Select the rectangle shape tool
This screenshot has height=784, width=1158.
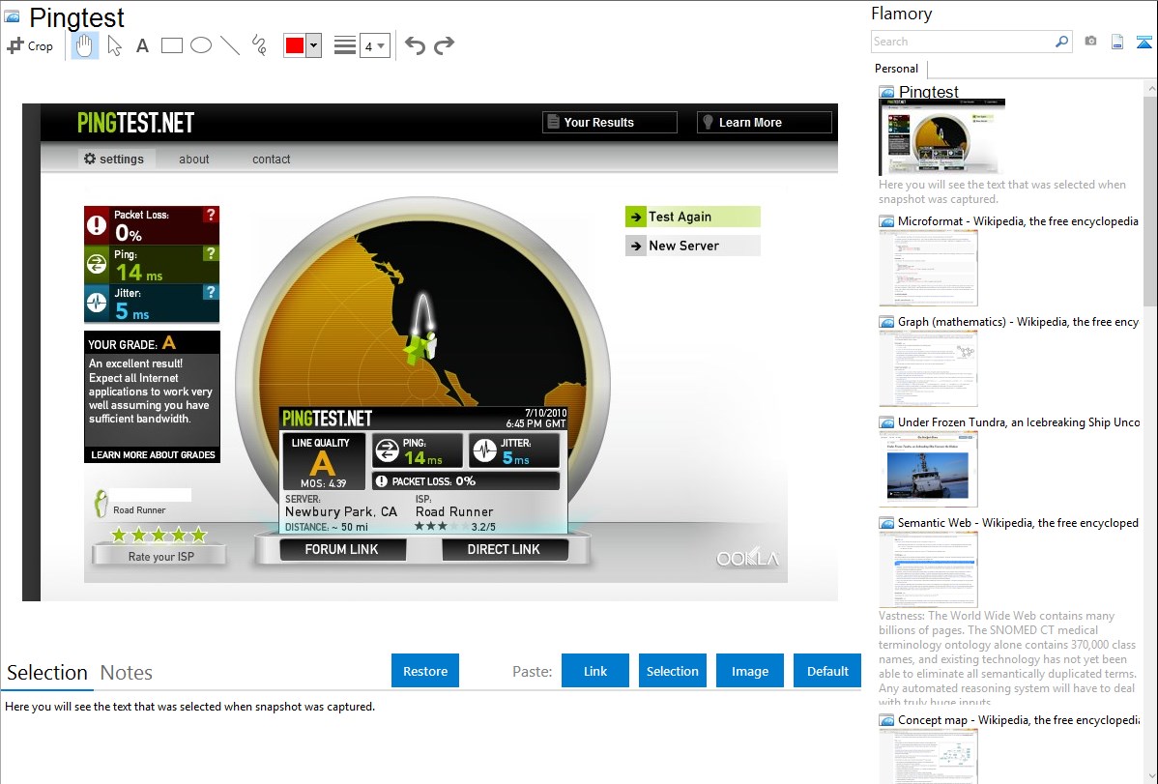[x=171, y=45]
